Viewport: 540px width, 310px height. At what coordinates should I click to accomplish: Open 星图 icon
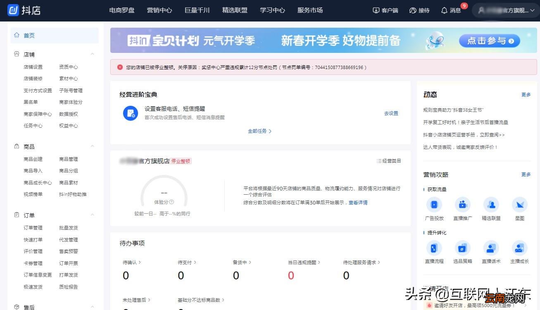click(520, 205)
